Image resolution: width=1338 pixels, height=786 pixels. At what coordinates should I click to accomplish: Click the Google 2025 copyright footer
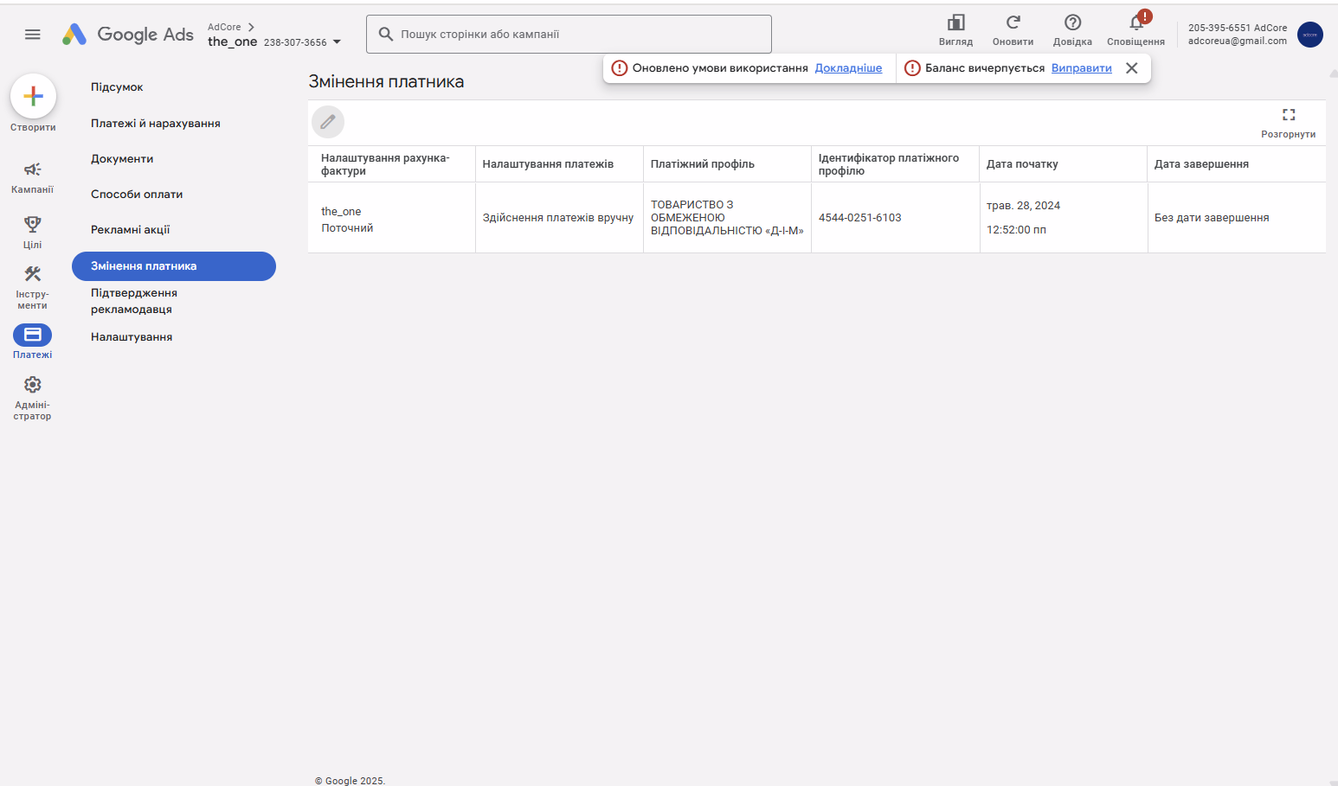[350, 781]
